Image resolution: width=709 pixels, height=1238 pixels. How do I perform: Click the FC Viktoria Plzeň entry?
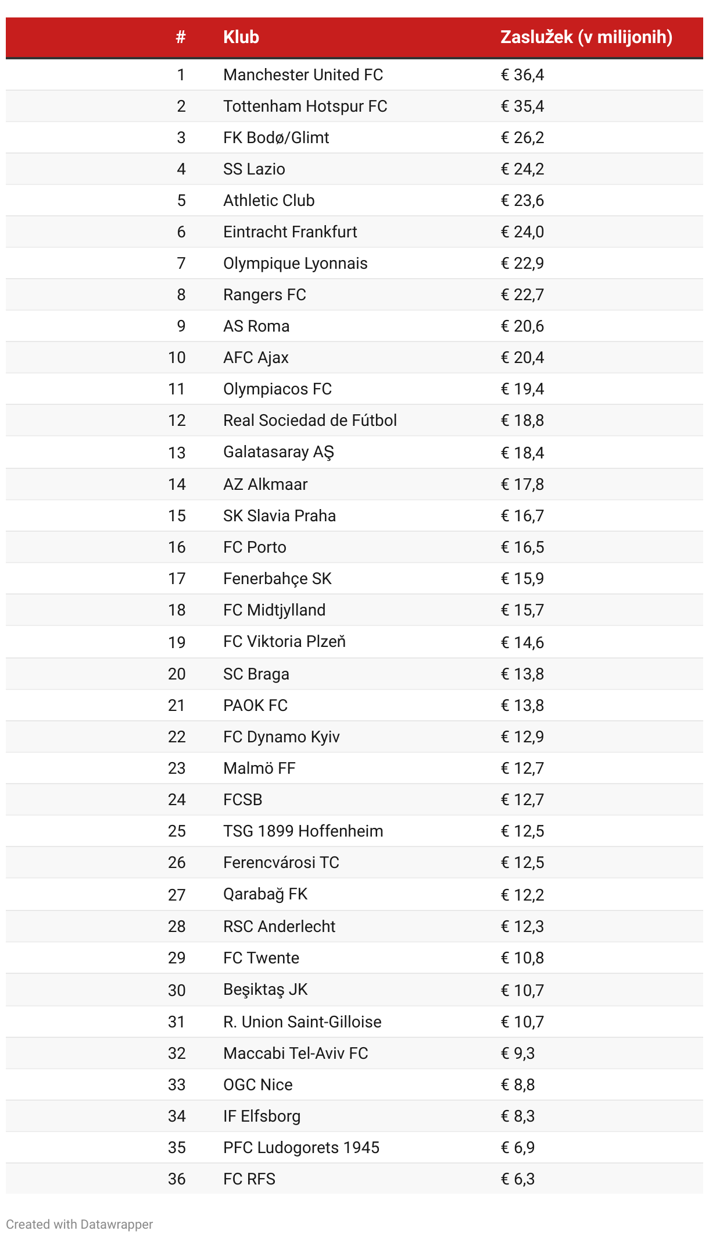click(x=284, y=641)
